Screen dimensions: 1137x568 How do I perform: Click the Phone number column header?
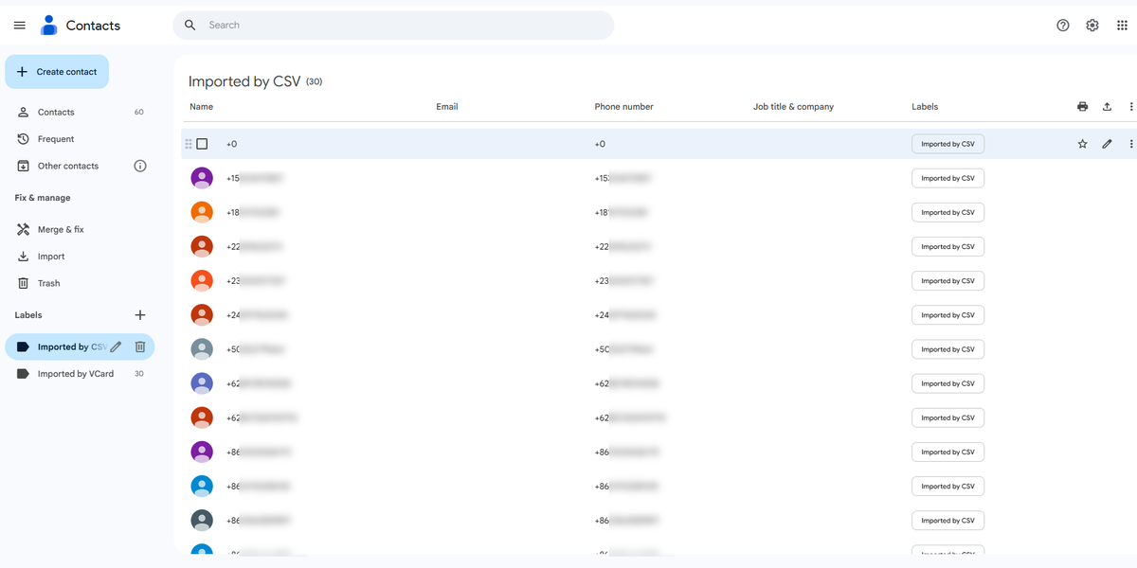click(x=624, y=107)
